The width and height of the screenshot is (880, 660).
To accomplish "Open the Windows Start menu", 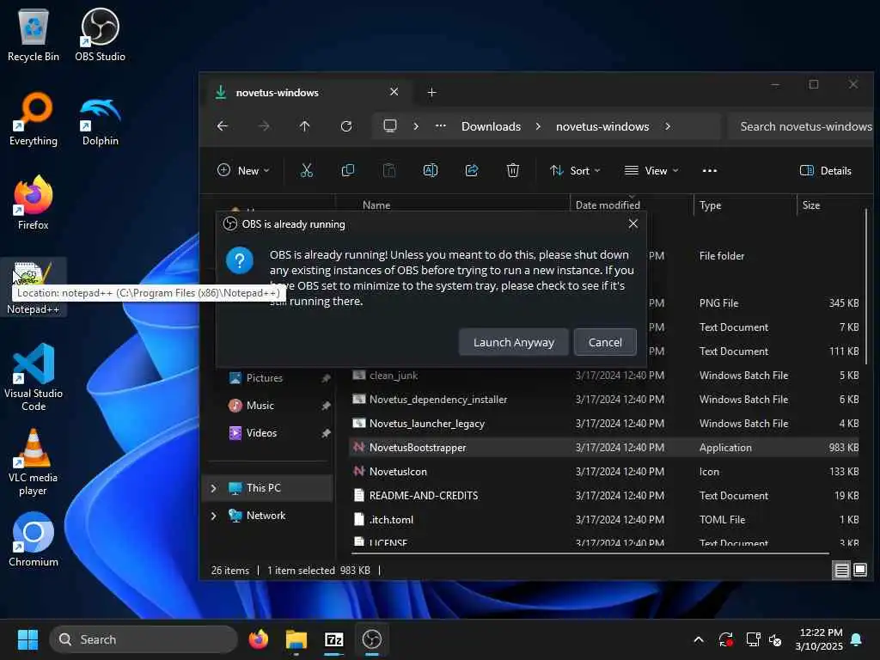I will 27,639.
